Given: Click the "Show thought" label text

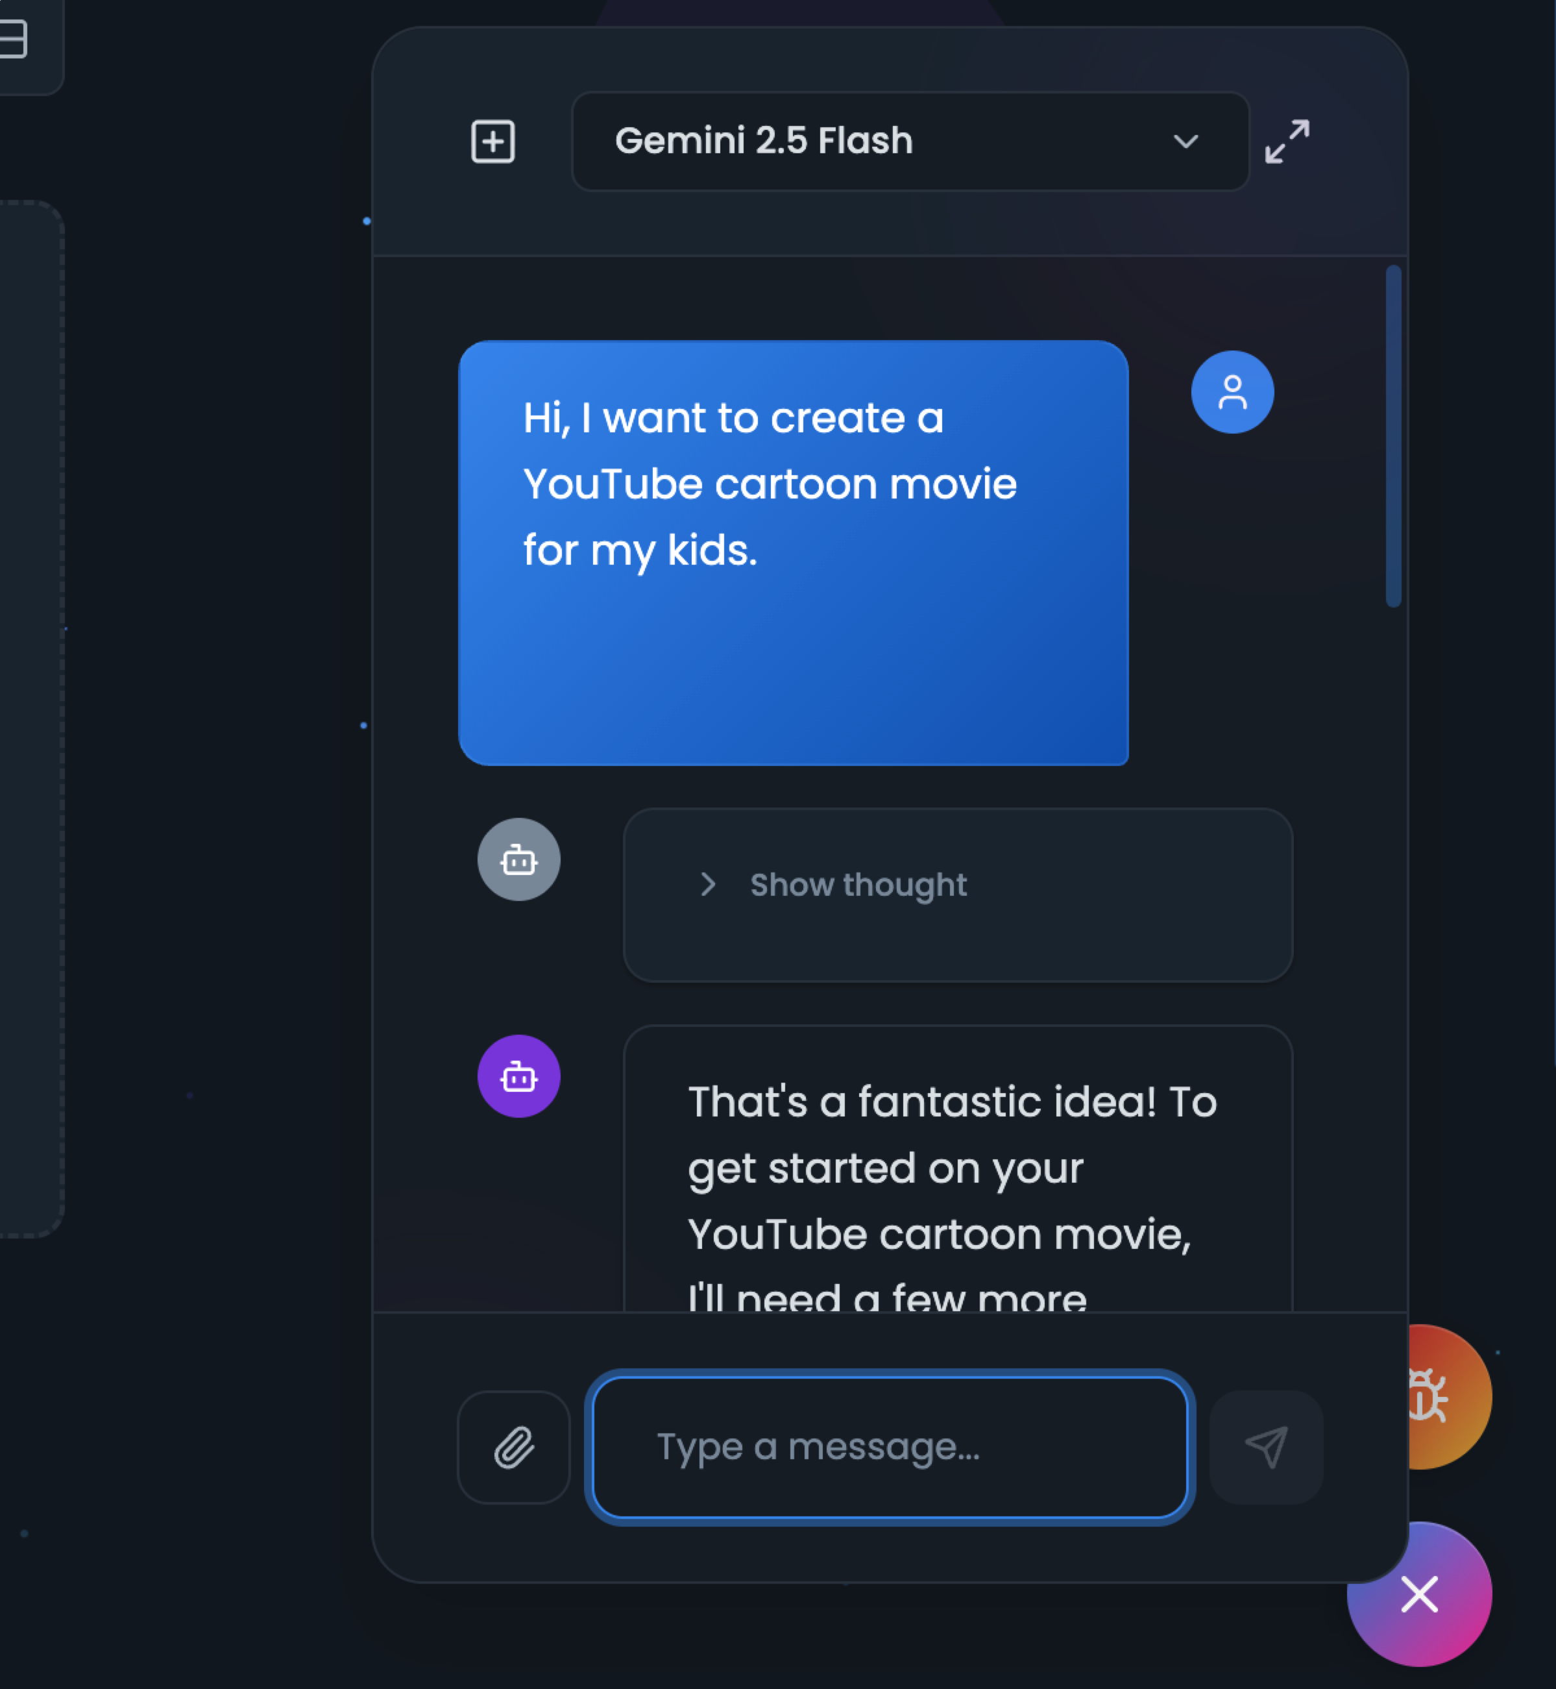Looking at the screenshot, I should click(x=858, y=885).
